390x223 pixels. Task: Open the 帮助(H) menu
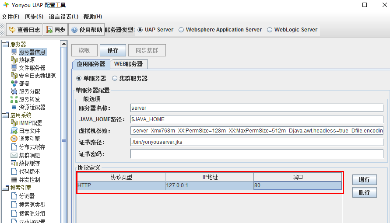tap(92, 17)
